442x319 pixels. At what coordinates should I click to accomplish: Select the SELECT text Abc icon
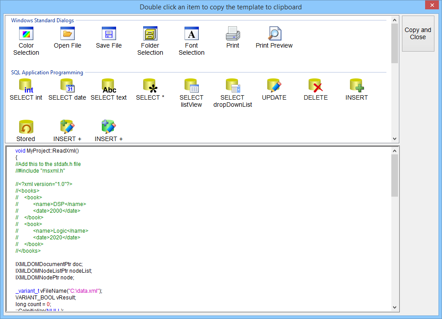click(109, 86)
